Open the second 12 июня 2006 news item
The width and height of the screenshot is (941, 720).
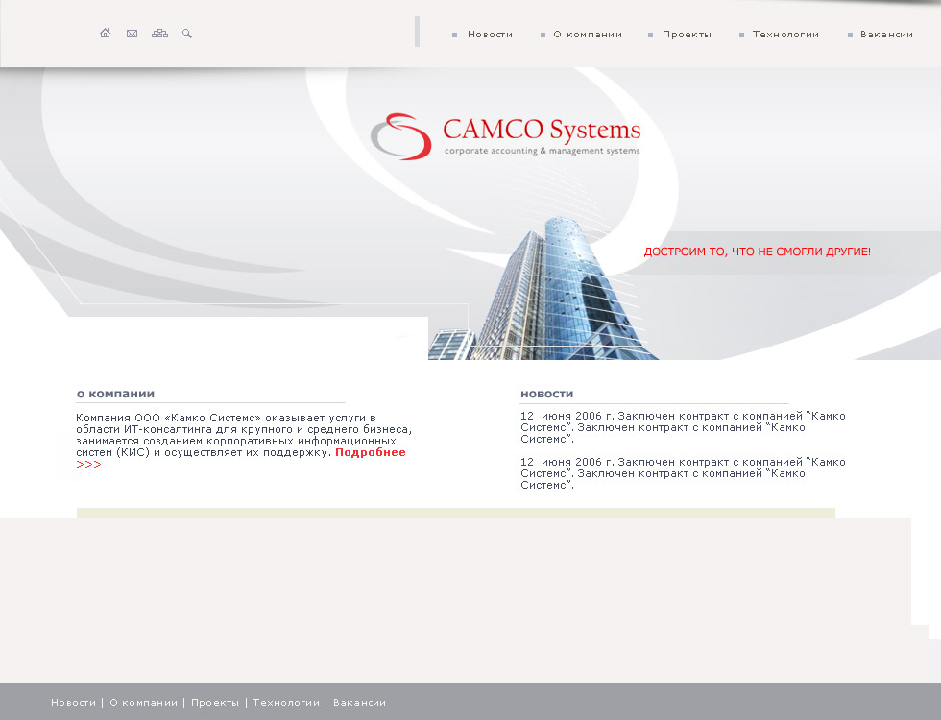tap(683, 473)
